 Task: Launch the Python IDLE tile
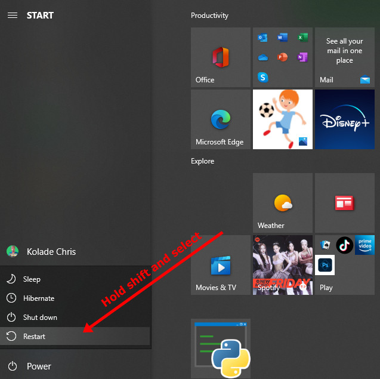pyautogui.click(x=221, y=349)
